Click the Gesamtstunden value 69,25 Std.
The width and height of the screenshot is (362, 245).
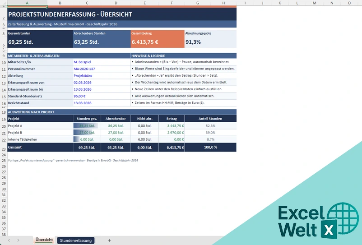click(21, 42)
